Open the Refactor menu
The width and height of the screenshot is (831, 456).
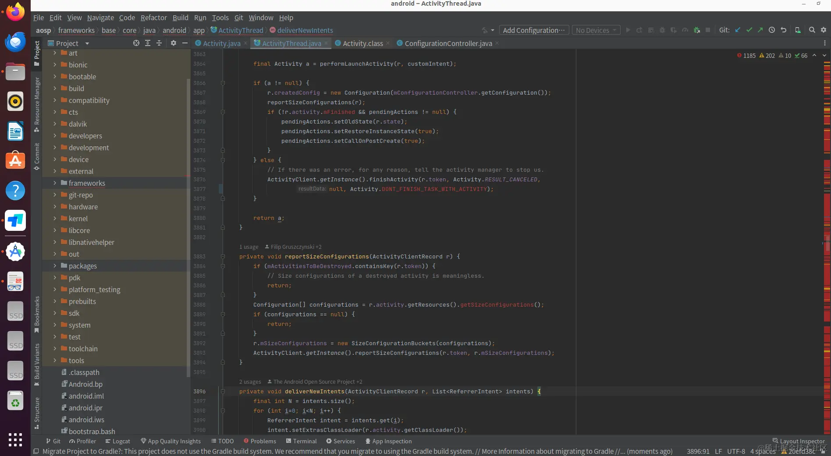pos(153,18)
